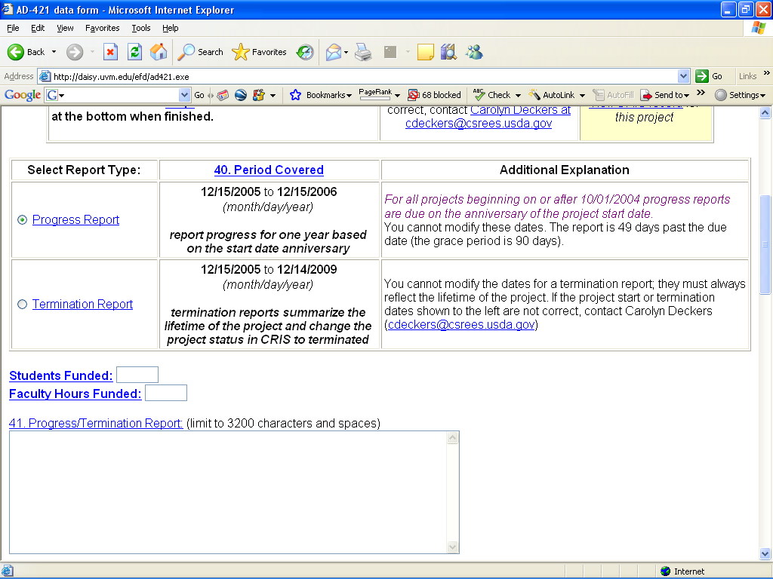This screenshot has height=579, width=773.
Task: Click the Messenger people icon
Action: (474, 52)
